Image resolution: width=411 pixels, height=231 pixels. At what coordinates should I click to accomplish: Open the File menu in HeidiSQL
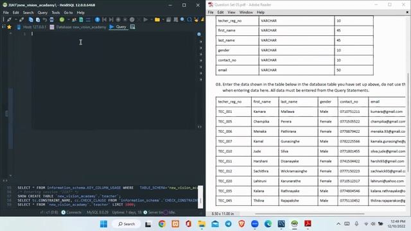pos(6,13)
